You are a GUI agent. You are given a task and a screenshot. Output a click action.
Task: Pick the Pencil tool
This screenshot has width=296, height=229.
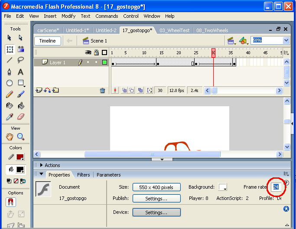tap(10, 94)
